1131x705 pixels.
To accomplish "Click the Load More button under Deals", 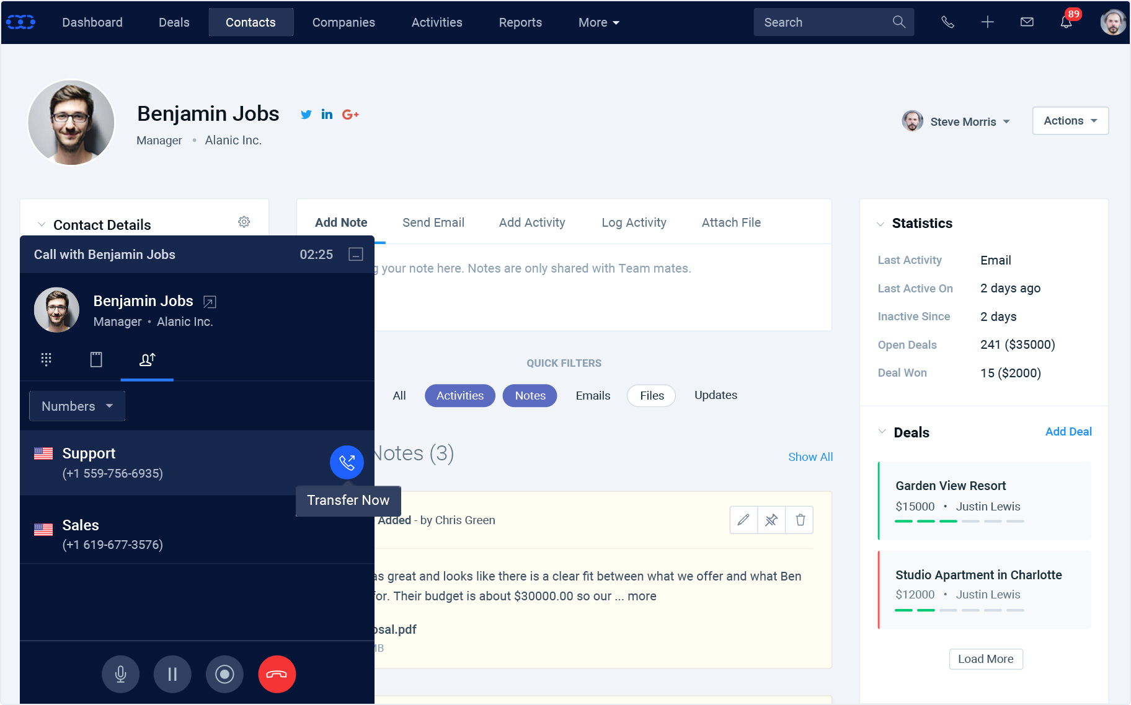I will pyautogui.click(x=985, y=659).
